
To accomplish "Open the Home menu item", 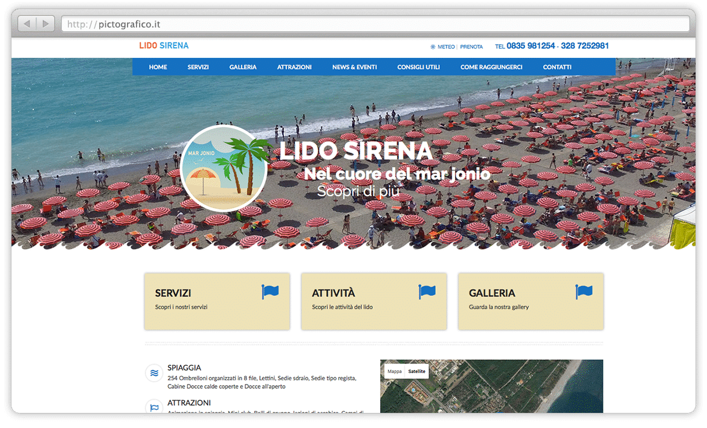I will (158, 67).
